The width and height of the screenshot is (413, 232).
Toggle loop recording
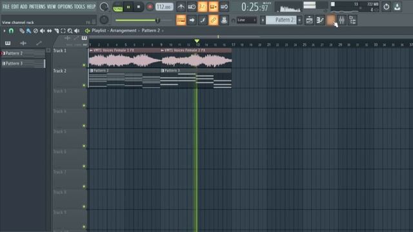click(224, 7)
